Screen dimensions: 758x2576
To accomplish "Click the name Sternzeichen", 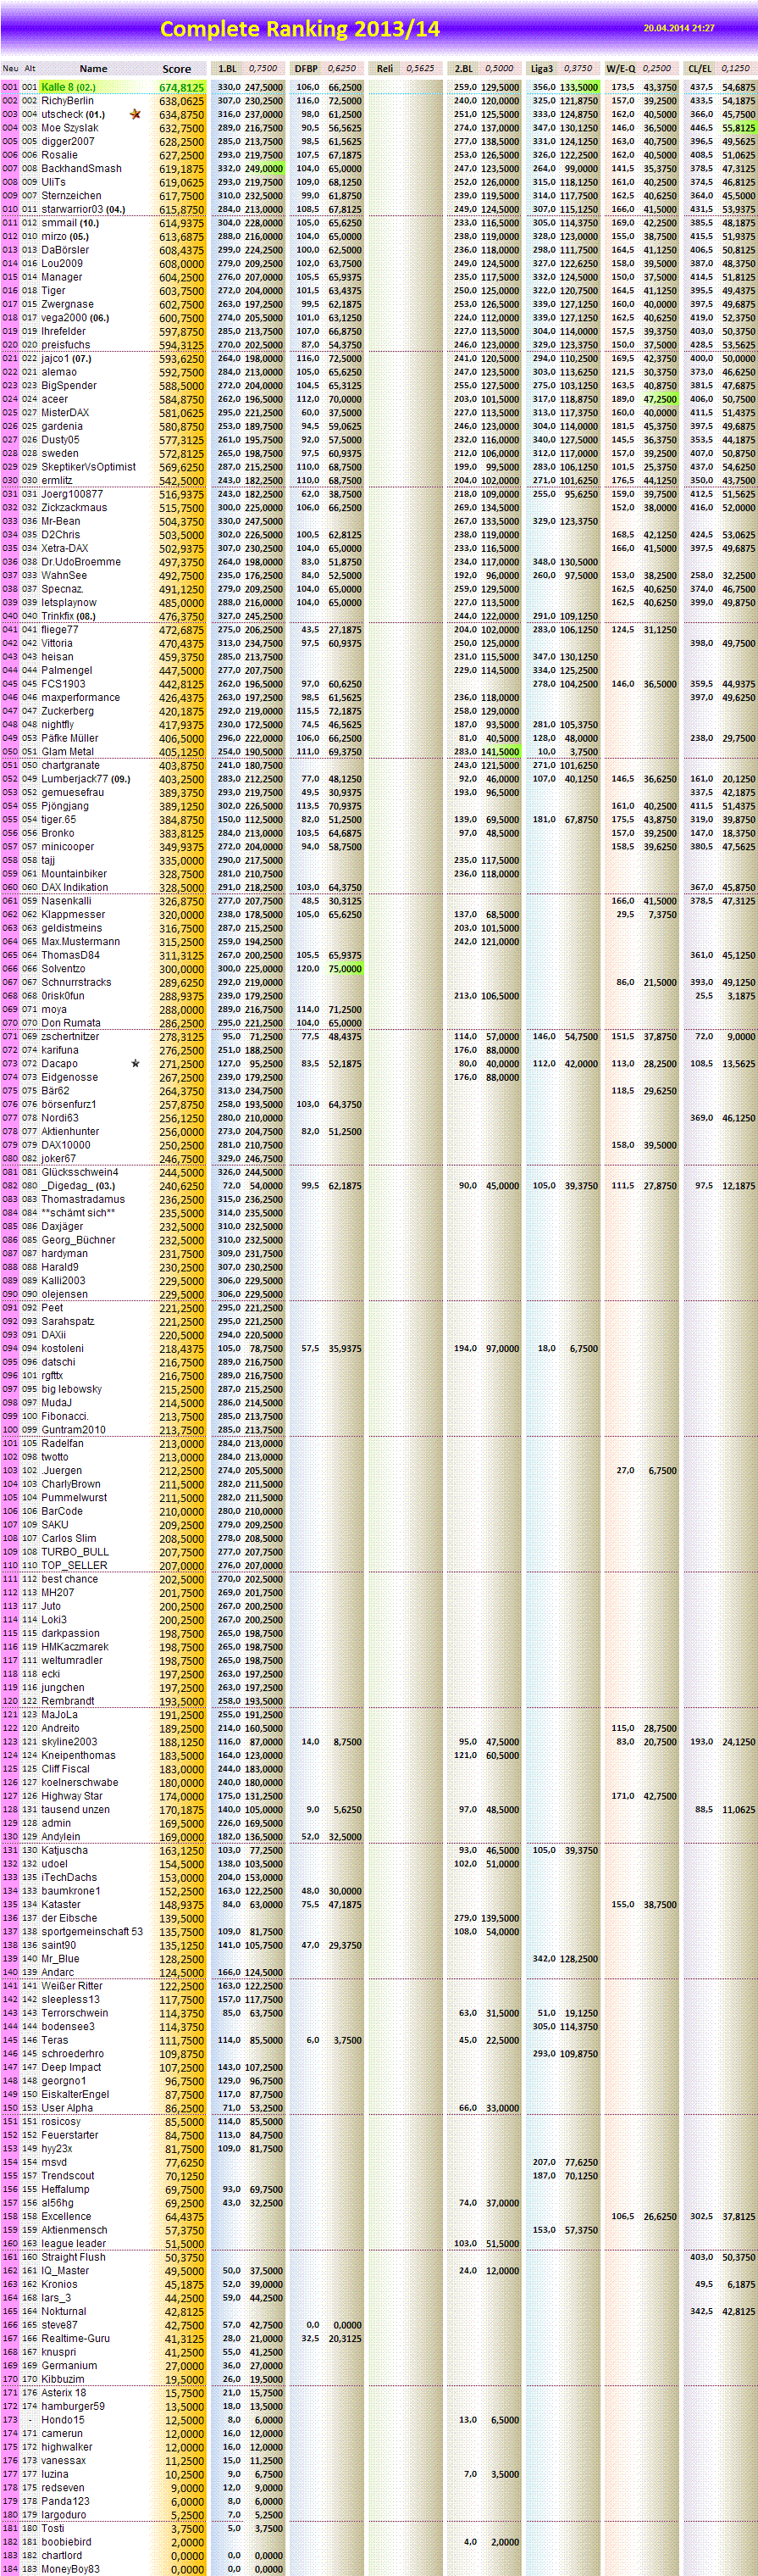I will point(71,196).
